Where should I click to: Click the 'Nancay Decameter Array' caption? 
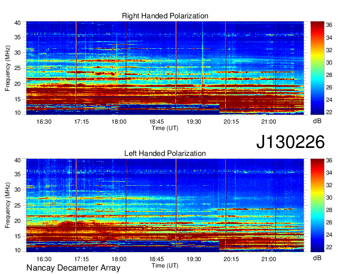[73, 268]
